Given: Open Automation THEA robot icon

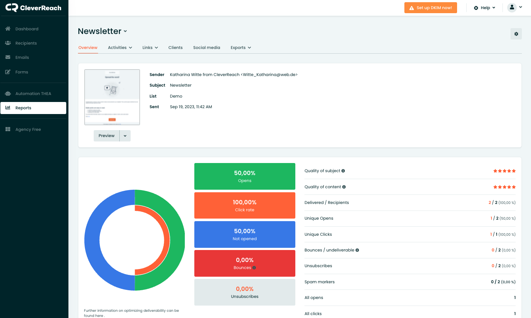Looking at the screenshot, I should coord(8,94).
